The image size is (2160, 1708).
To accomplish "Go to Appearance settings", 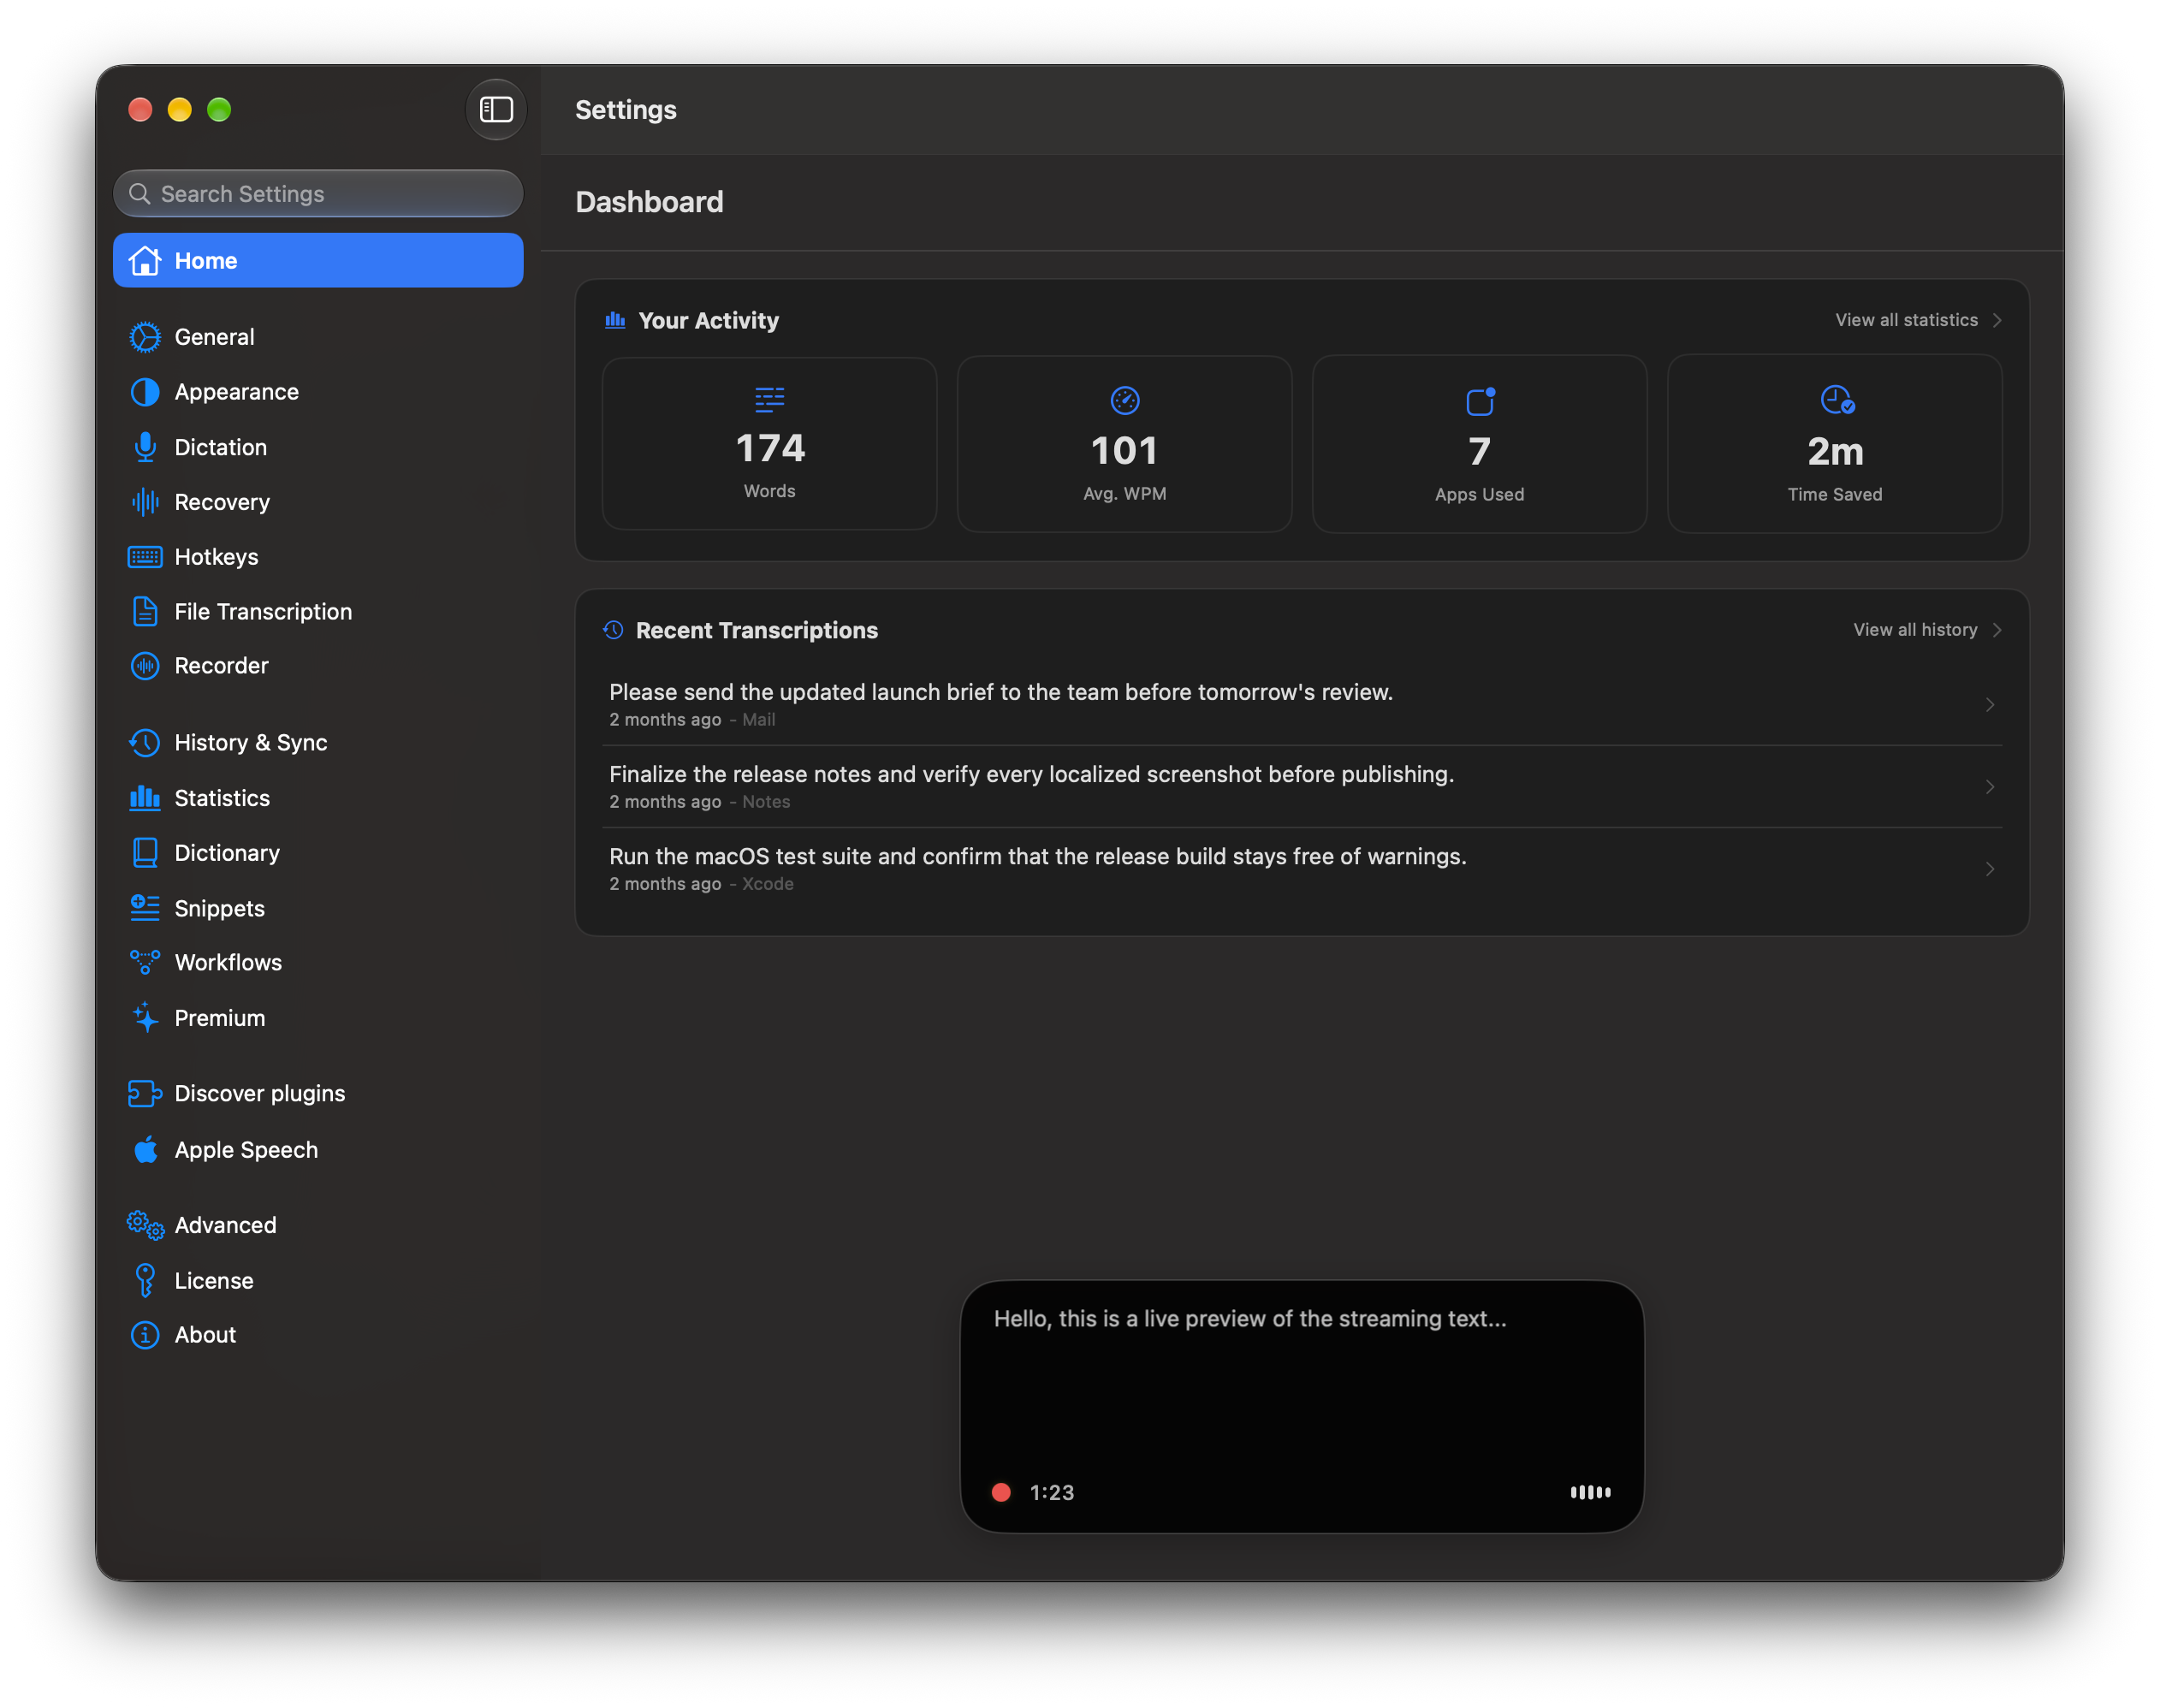I will click(x=318, y=392).
